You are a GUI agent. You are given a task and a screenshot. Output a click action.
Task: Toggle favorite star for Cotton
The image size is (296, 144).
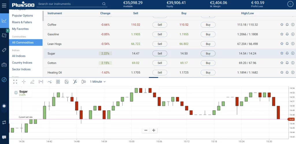click(x=282, y=63)
